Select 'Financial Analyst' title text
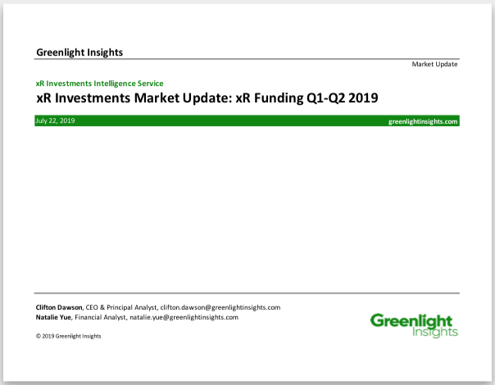The height and width of the screenshot is (385, 495). coord(100,317)
